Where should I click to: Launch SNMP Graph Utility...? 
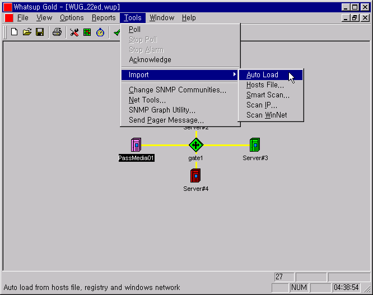coord(180,110)
